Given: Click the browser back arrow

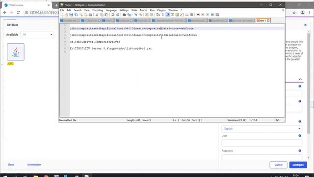Looking at the screenshot, I should (x=5, y=12).
